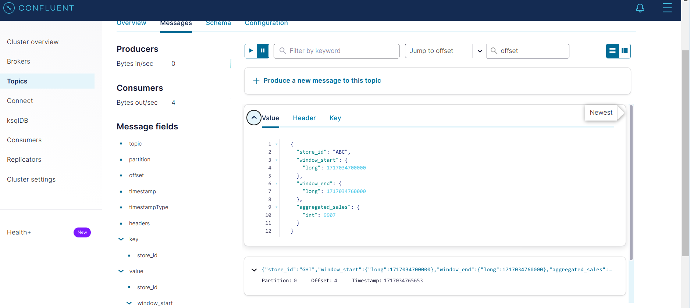Switch to the Schema tab
Screen dimensions: 690x308
tap(218, 24)
